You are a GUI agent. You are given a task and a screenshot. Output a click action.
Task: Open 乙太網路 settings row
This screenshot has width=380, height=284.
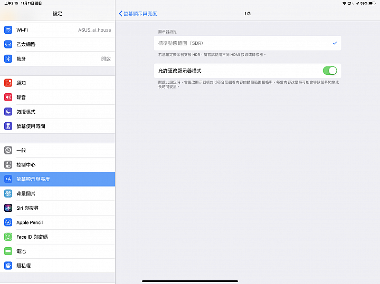pyautogui.click(x=58, y=44)
